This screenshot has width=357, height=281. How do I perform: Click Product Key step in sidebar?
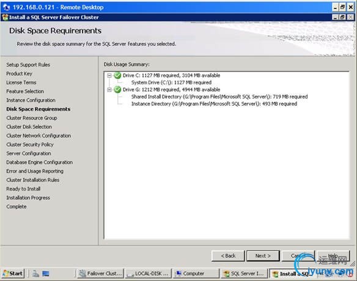click(x=20, y=74)
